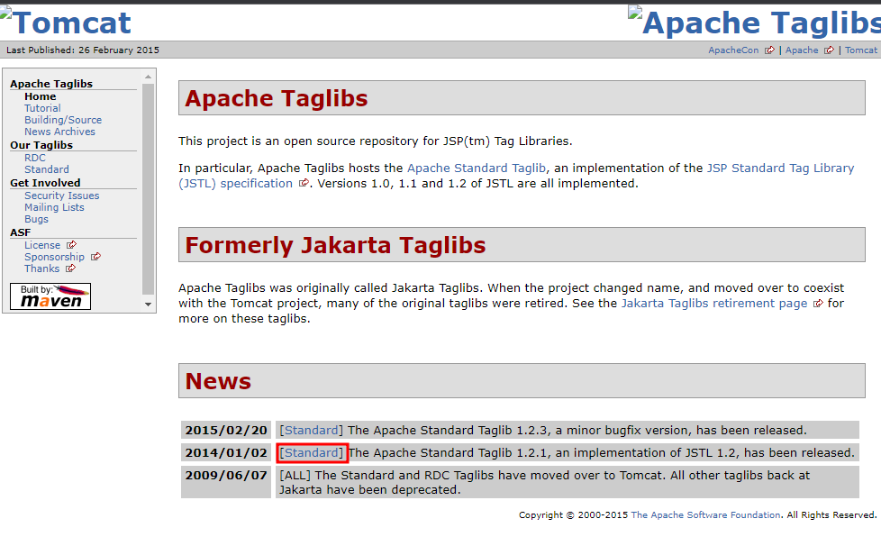Follow Jakarta Taglibs retirement page link
The width and height of the screenshot is (881, 546).
tap(714, 304)
